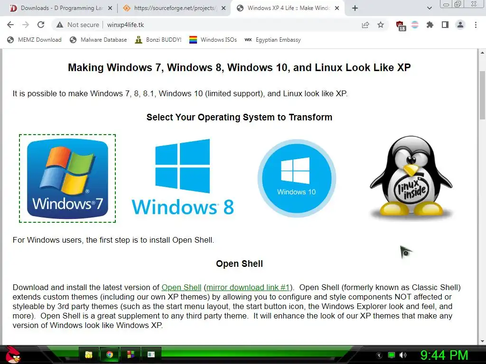
Task: Open the volume speaker tray icon
Action: pyautogui.click(x=403, y=355)
